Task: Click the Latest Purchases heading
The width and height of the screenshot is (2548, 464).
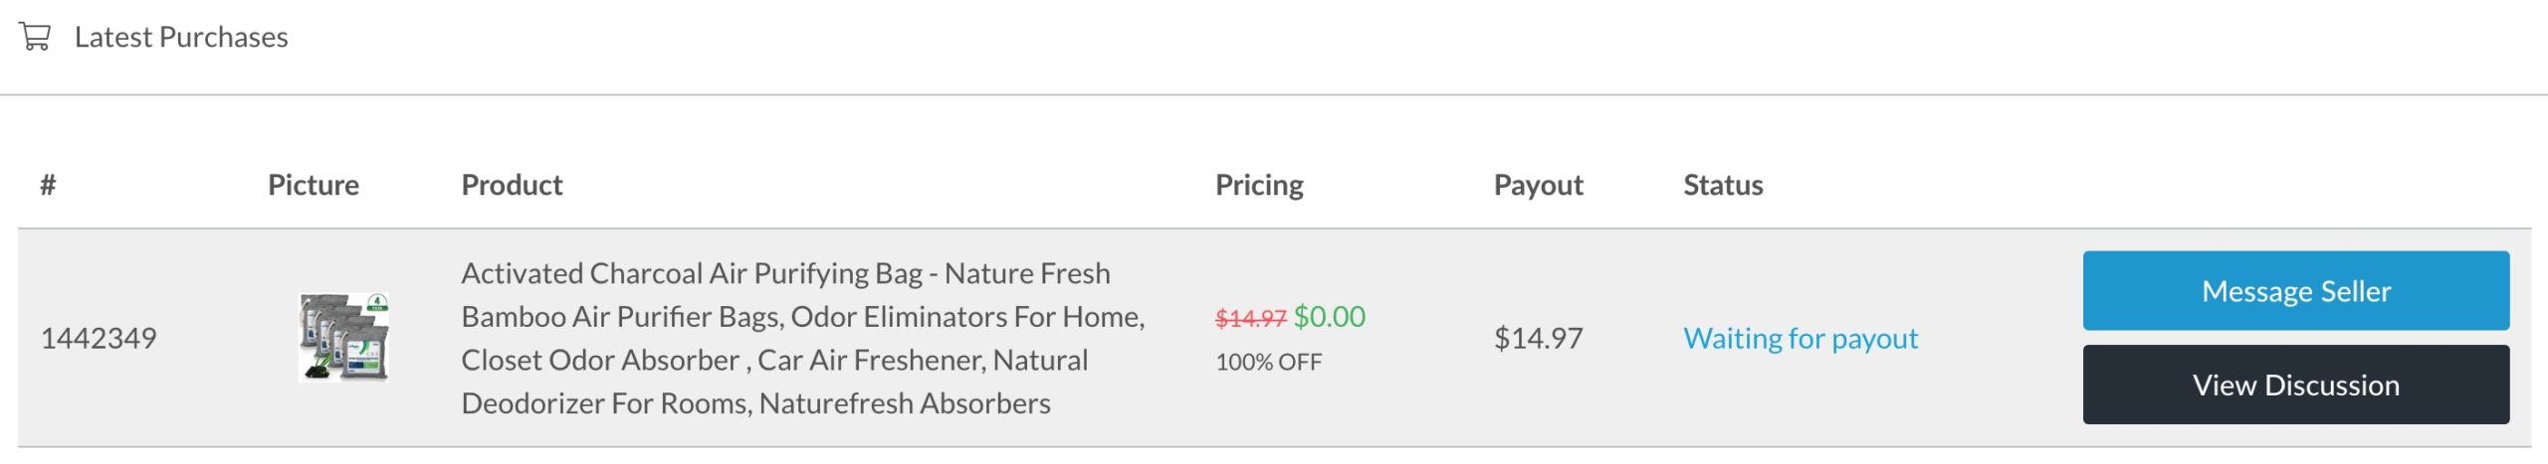Action: [181, 37]
